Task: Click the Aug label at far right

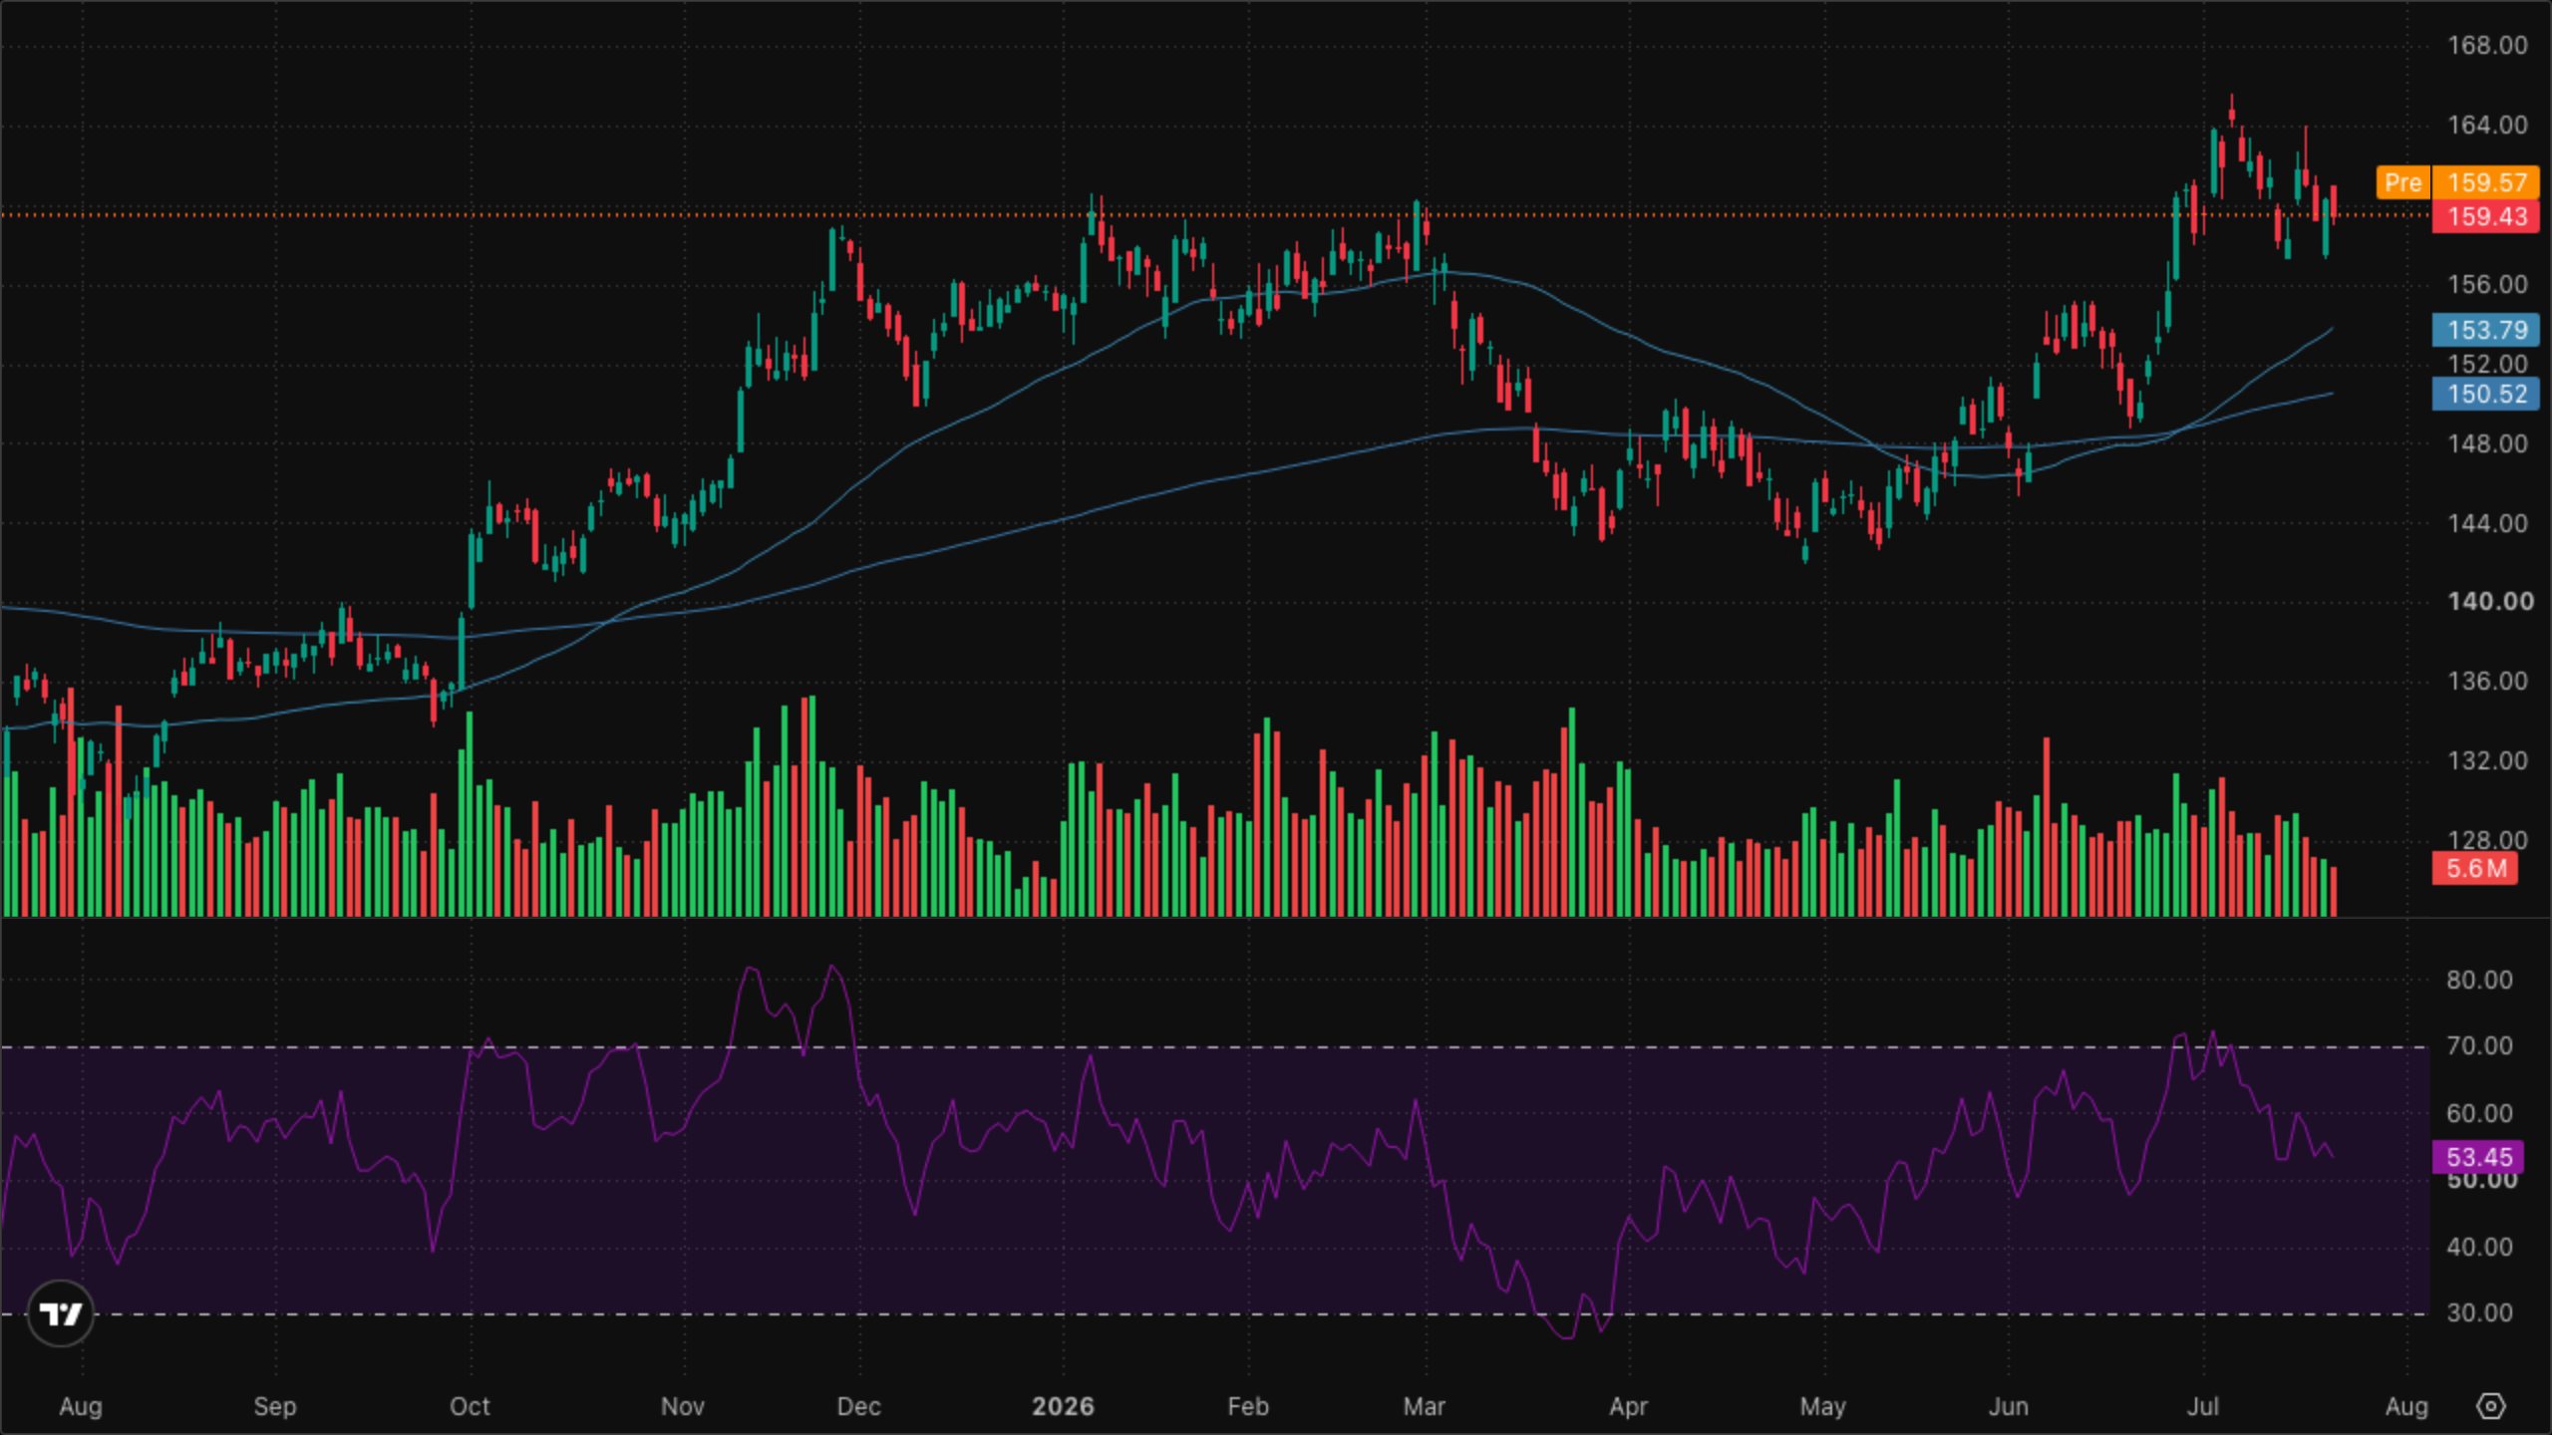Action: pos(2405,1406)
